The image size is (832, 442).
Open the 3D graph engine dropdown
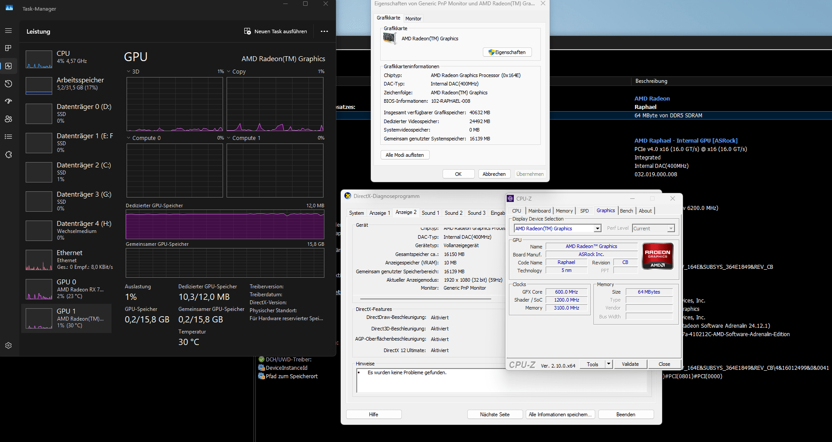tap(128, 71)
